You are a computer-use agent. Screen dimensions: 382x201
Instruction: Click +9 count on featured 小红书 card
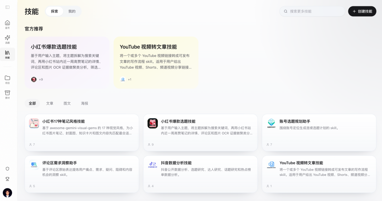pos(41,79)
